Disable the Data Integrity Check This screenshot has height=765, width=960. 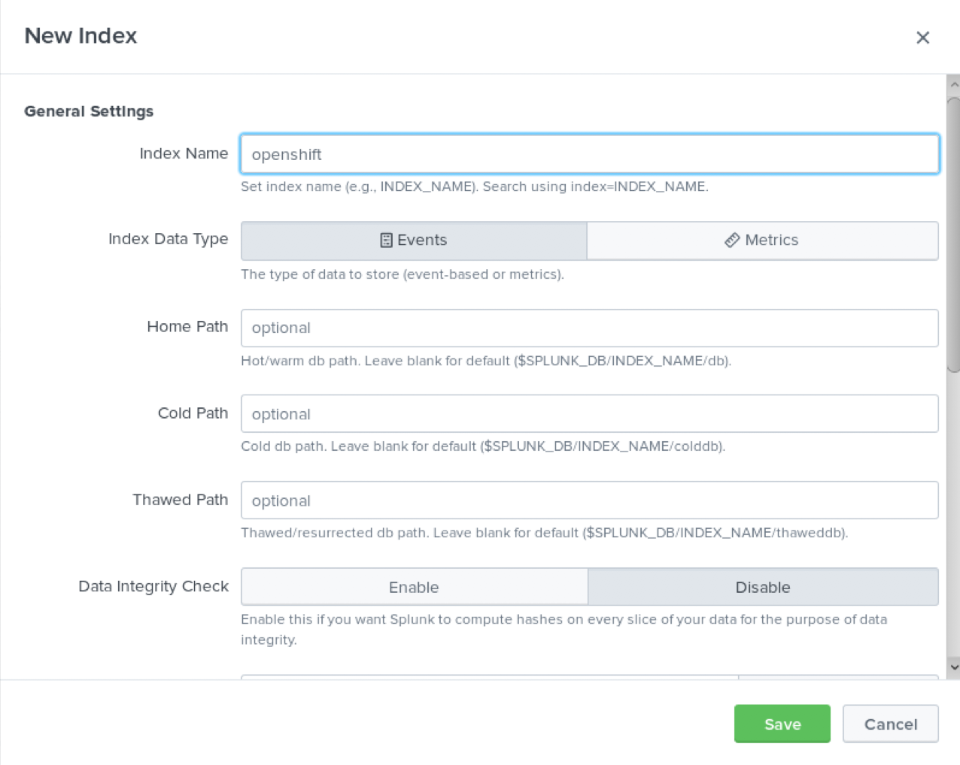[x=762, y=587]
